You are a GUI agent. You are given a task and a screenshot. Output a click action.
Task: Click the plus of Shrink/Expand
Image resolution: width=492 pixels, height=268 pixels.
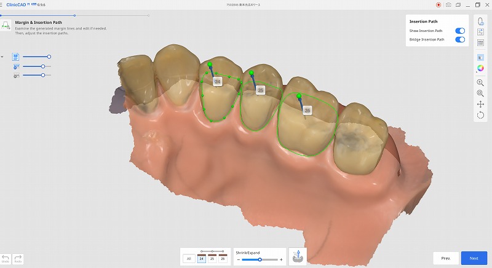[x=281, y=260]
